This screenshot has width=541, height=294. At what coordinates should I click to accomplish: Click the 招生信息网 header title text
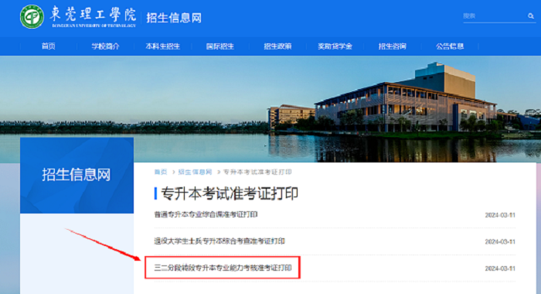pyautogui.click(x=174, y=18)
